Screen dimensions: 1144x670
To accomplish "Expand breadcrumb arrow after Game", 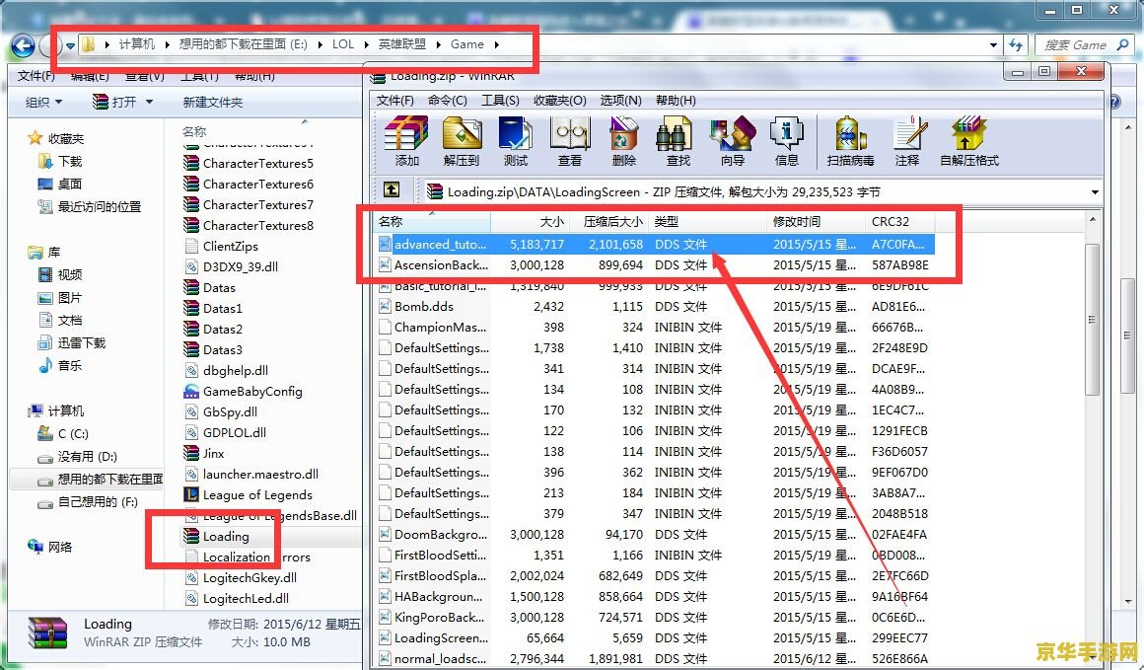I will pos(497,44).
